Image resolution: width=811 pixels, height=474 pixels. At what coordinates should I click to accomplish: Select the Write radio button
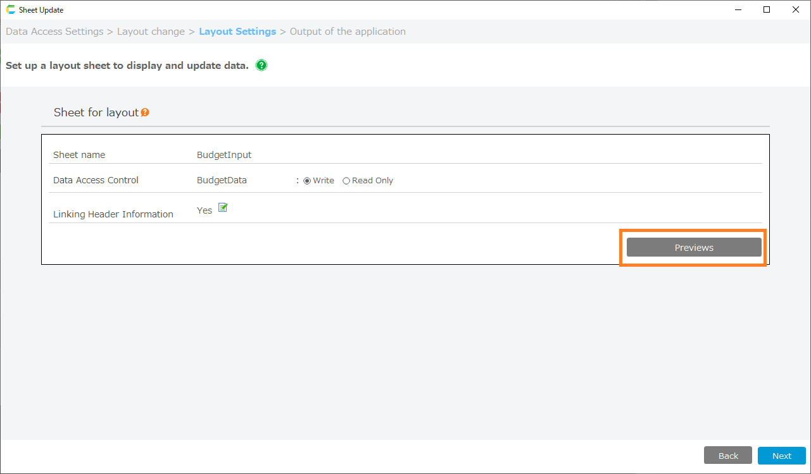click(308, 181)
